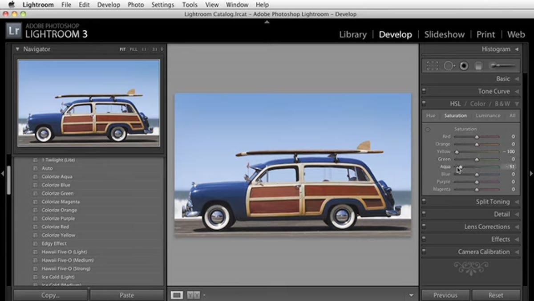Set Navigator zoom to FILL
Screen dimensions: 534x301
tap(133, 49)
